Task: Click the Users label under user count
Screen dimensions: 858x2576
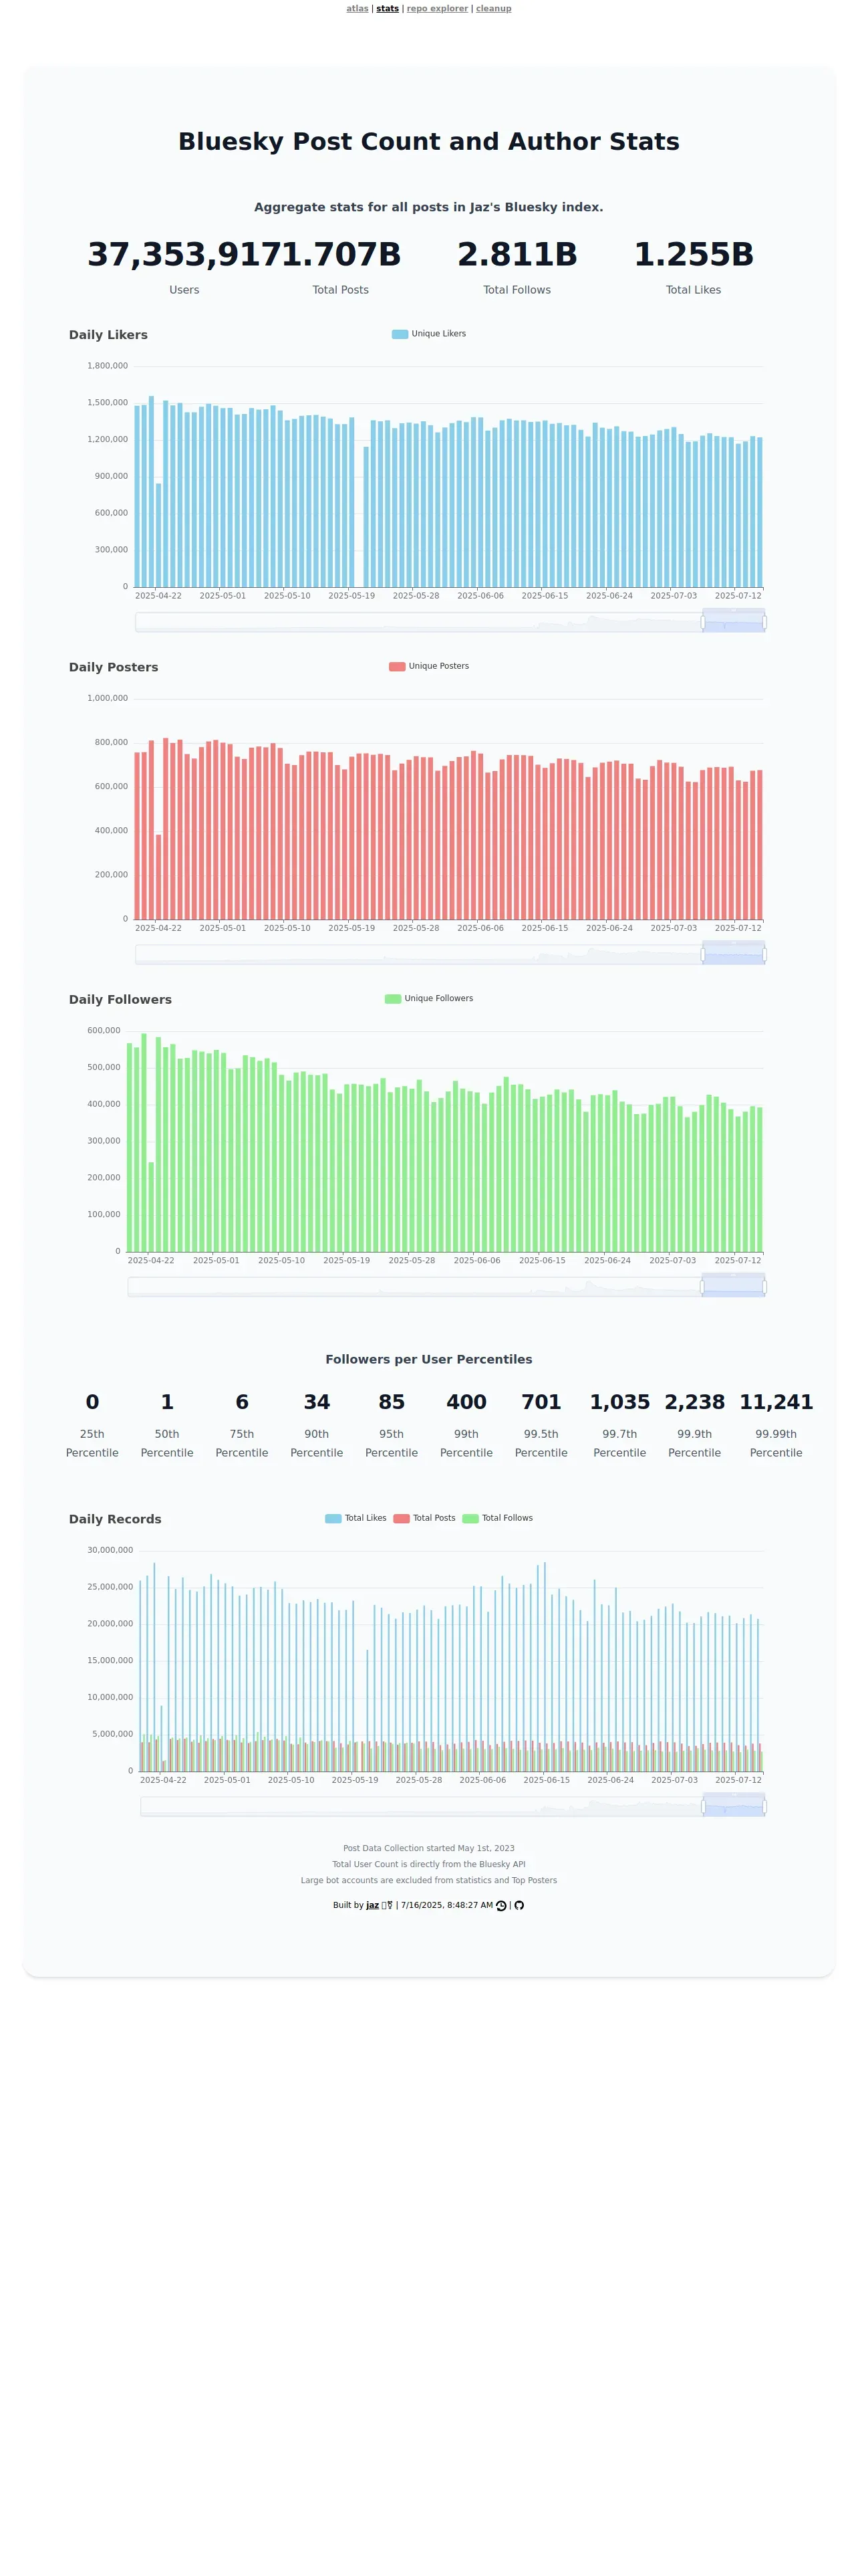Action: click(x=184, y=290)
